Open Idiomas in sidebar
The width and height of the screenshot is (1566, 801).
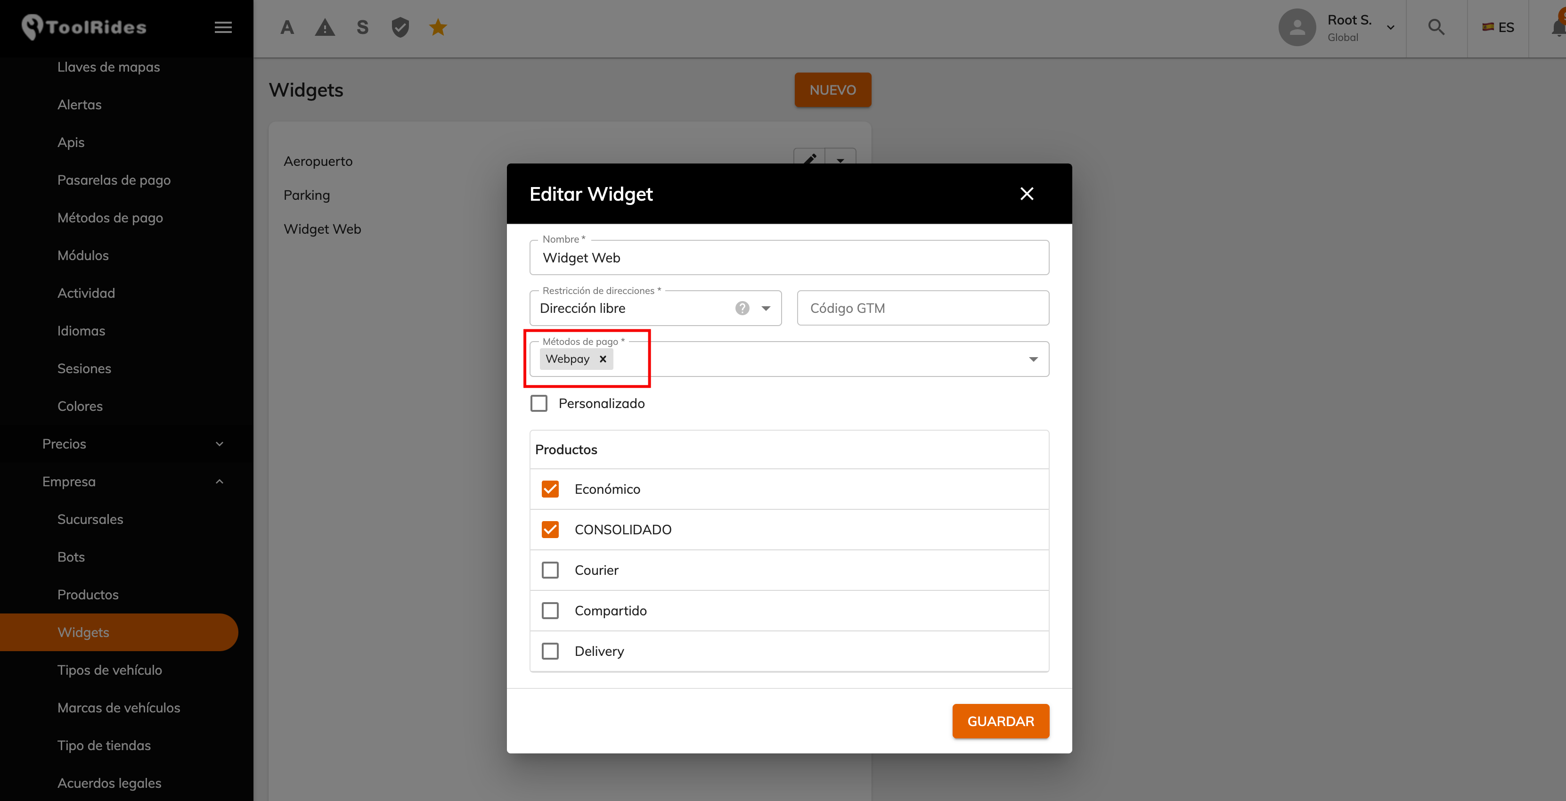82,331
